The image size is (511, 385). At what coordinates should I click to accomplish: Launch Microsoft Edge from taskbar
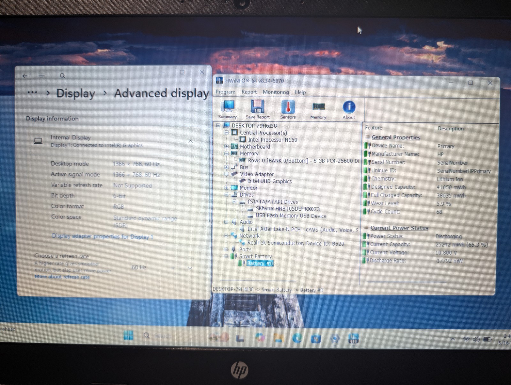[x=297, y=338]
